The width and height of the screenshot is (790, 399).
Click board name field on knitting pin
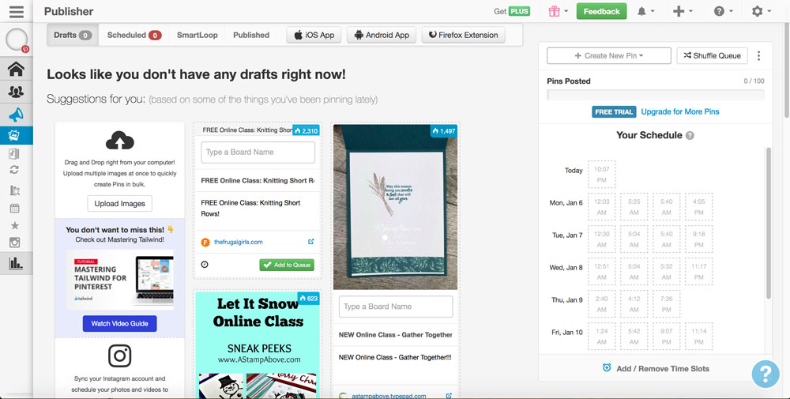pos(258,152)
